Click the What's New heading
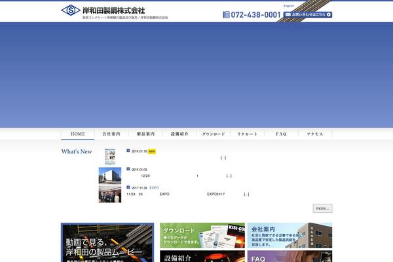Image resolution: width=393 pixels, height=262 pixels. click(x=77, y=151)
